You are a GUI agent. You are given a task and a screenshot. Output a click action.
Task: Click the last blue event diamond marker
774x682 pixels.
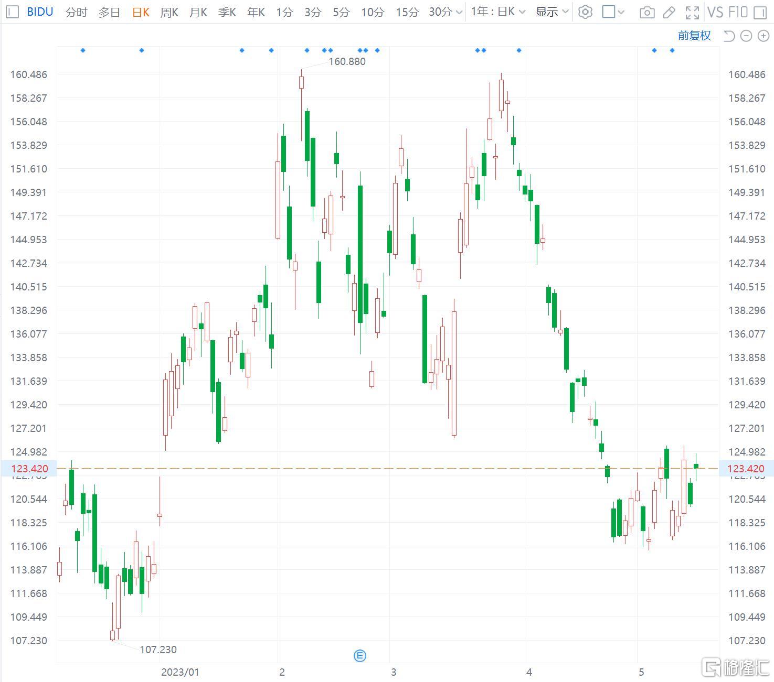click(672, 50)
